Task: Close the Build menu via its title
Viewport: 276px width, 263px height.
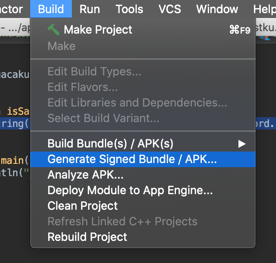Action: pos(51,9)
